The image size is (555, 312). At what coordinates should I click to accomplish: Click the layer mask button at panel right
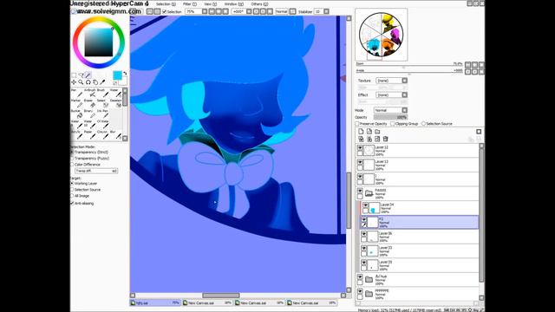click(479, 132)
